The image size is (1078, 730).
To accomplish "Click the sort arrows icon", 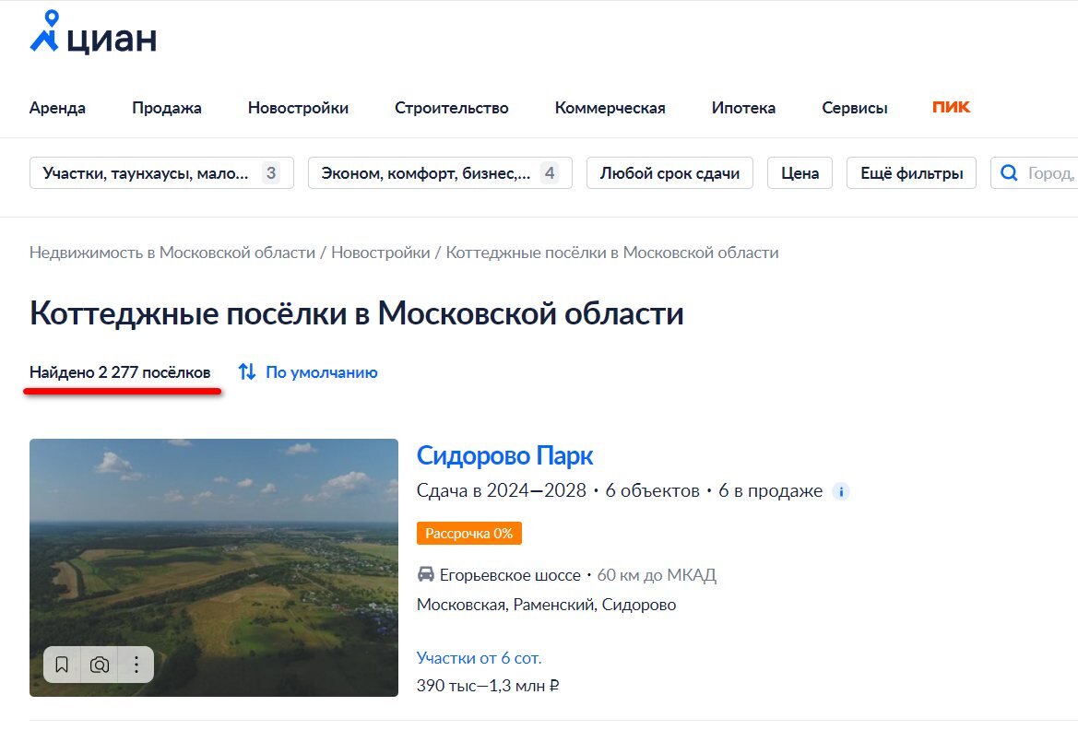I will click(x=247, y=371).
